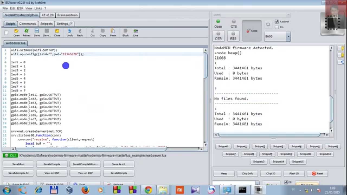
Task: Open the 9600 baud rate dropdown
Action: pos(288,36)
